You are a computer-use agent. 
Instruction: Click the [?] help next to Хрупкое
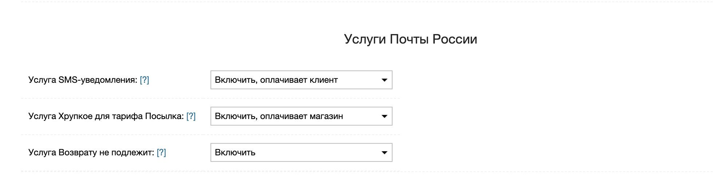click(191, 116)
